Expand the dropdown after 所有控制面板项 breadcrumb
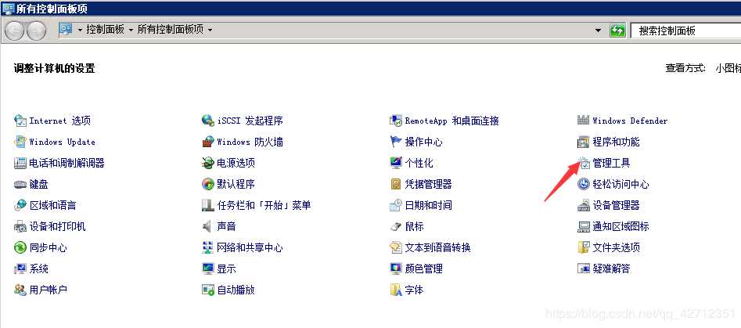This screenshot has height=328, width=741. click(x=210, y=30)
